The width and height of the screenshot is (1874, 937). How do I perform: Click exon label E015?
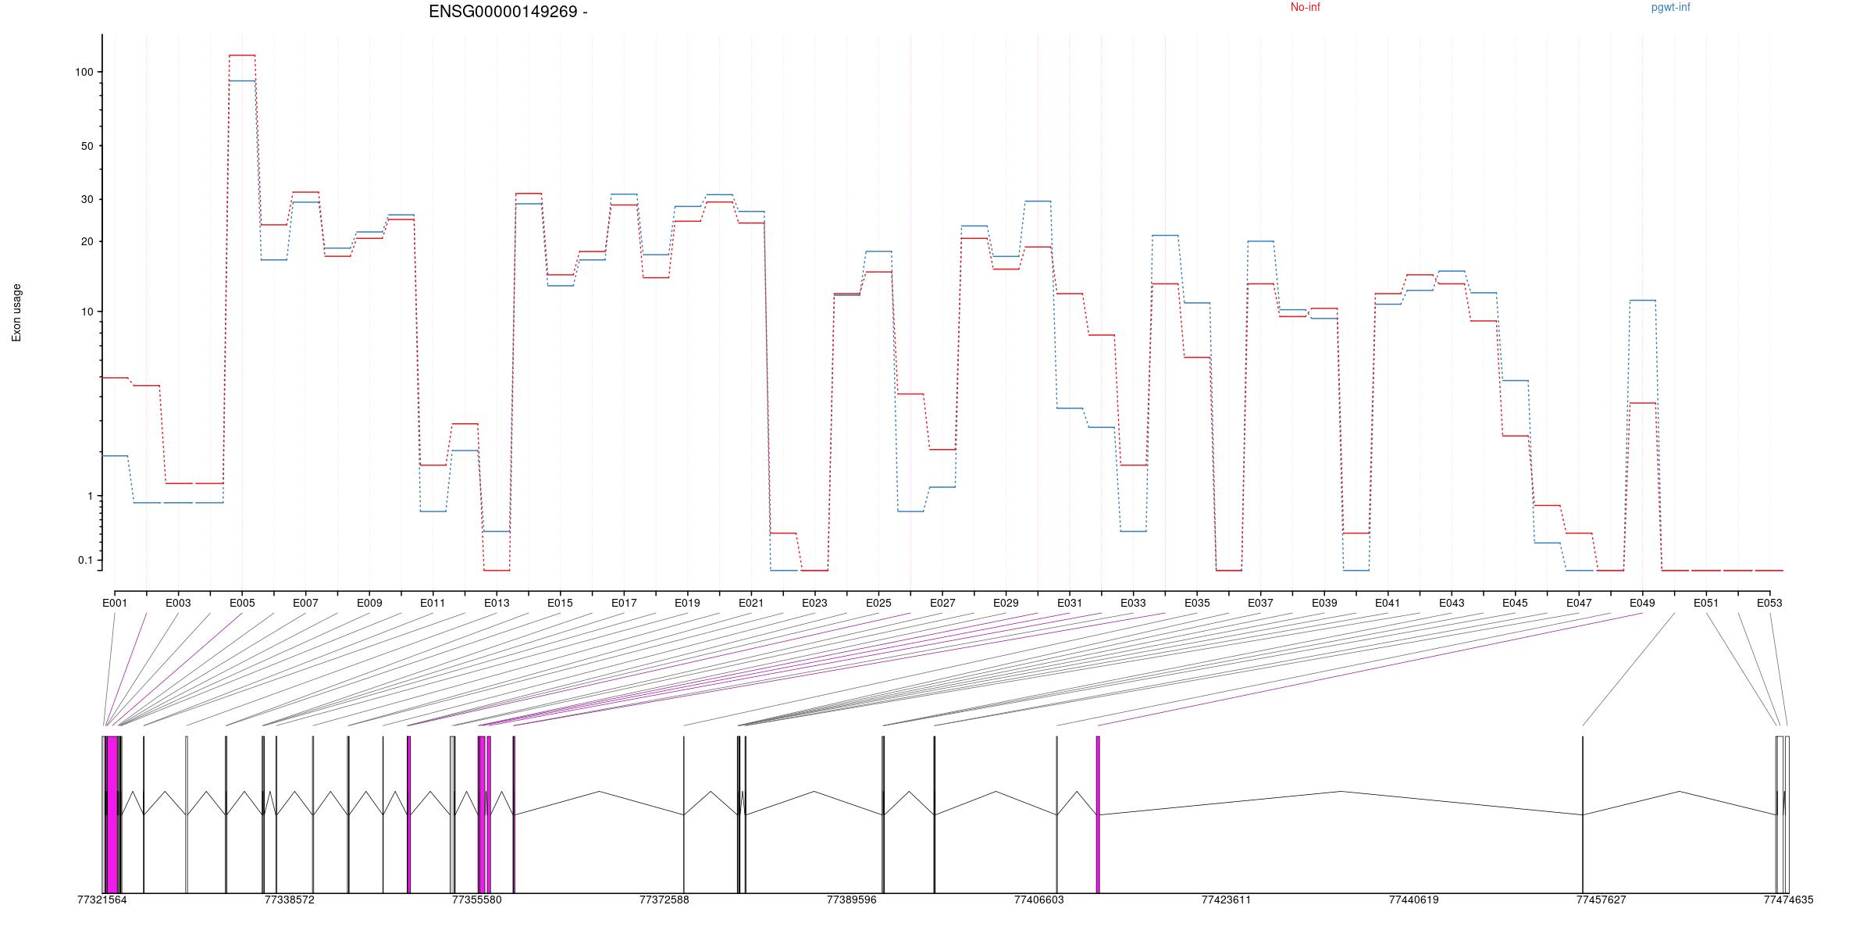(560, 603)
